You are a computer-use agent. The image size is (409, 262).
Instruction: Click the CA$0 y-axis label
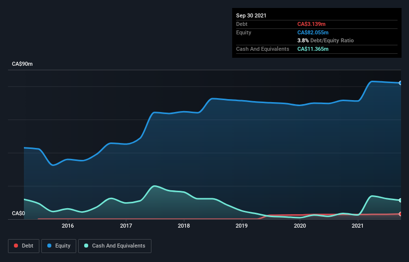click(x=18, y=213)
